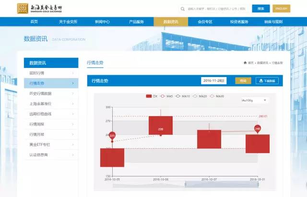Screen dimensions: 307x197
Task: Expand the 延时行情 sidebar chevron
Action: pos(73,73)
